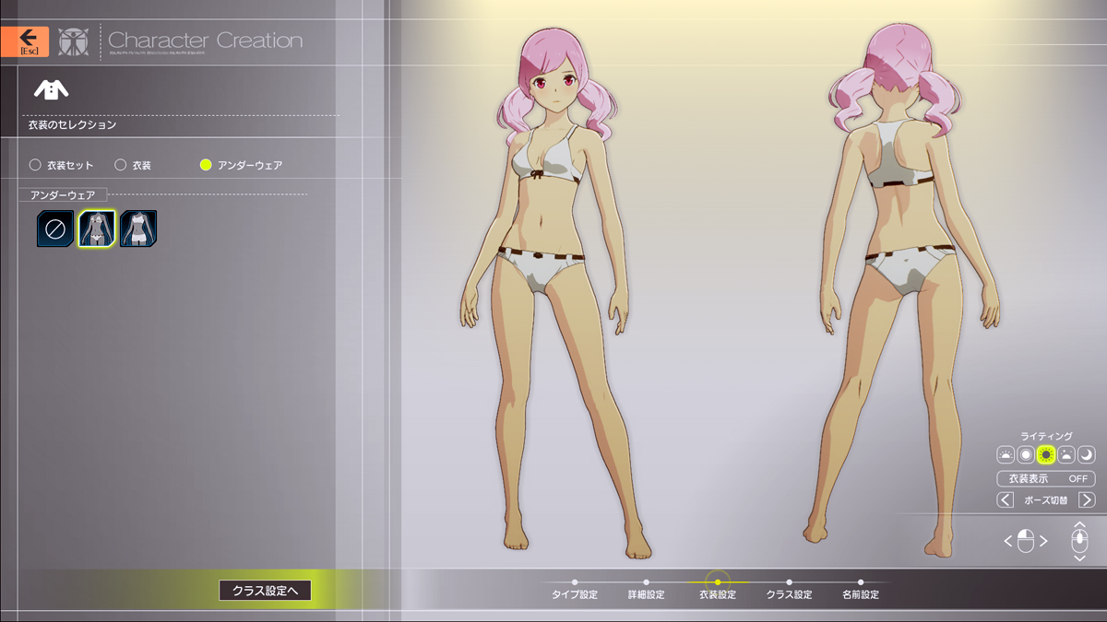Select the sunrise lighting icon
This screenshot has height=622, width=1107.
click(x=1006, y=454)
